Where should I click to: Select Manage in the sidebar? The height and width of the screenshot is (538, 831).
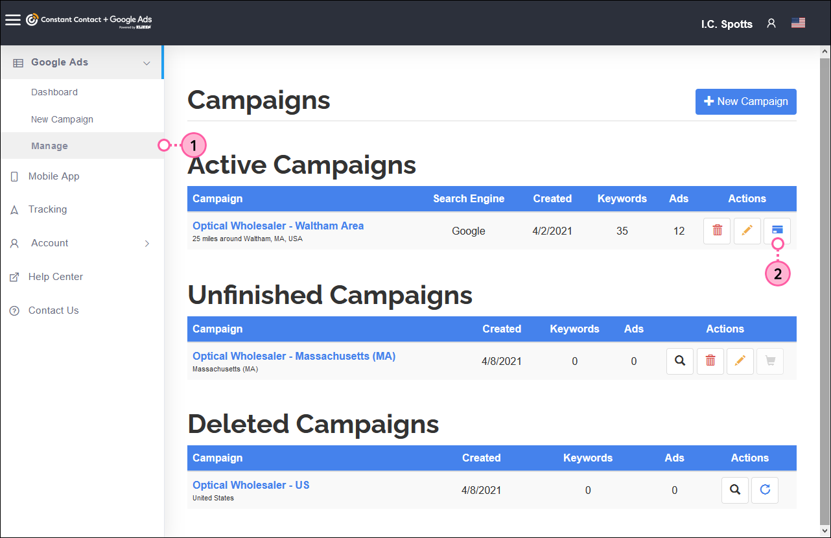point(49,145)
